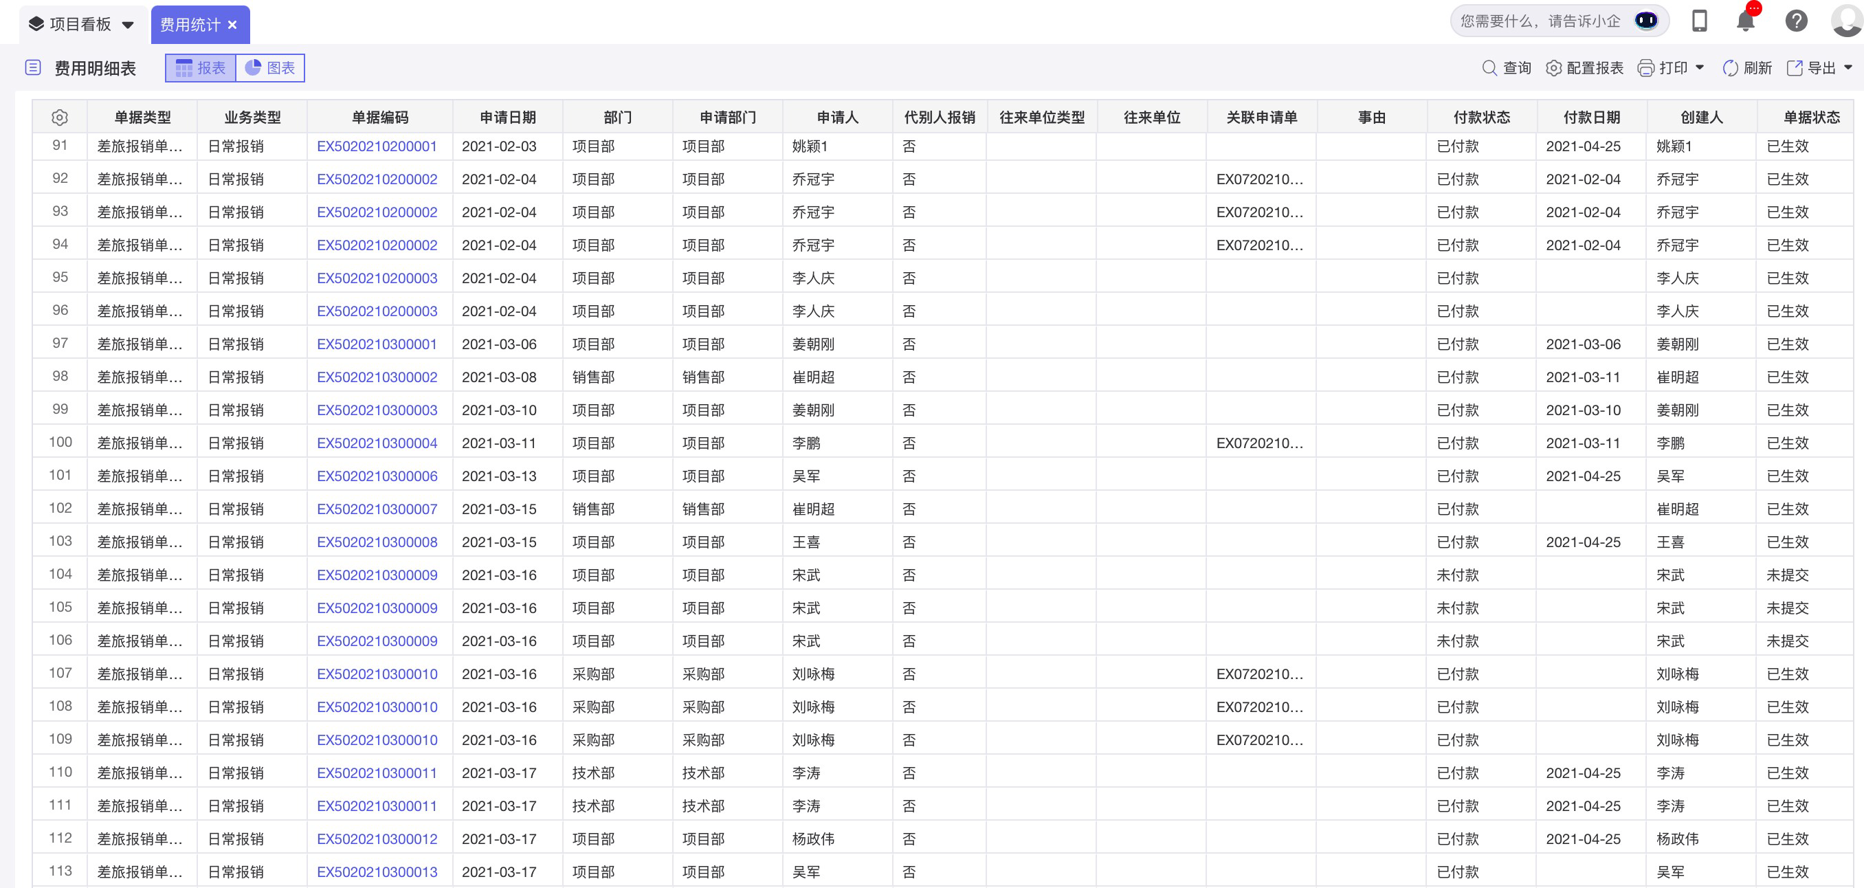Keep 报表 table view selected
Screen dimensions: 1864x888
tap(200, 67)
